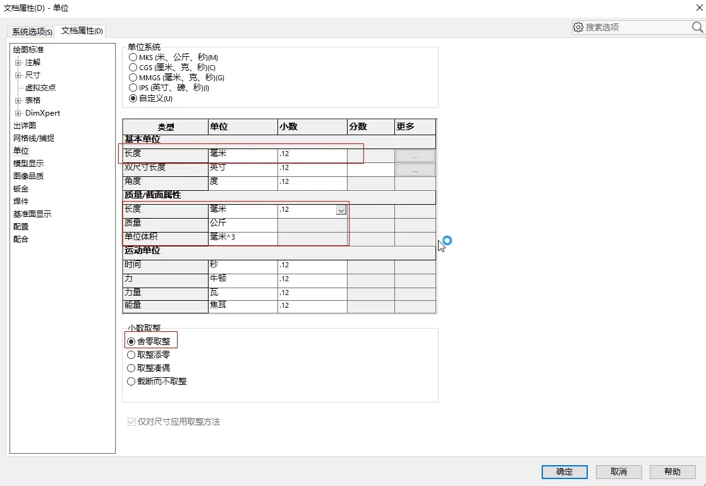The image size is (706, 486).
Task: Select 焊件 in the tree
Action: [21, 201]
